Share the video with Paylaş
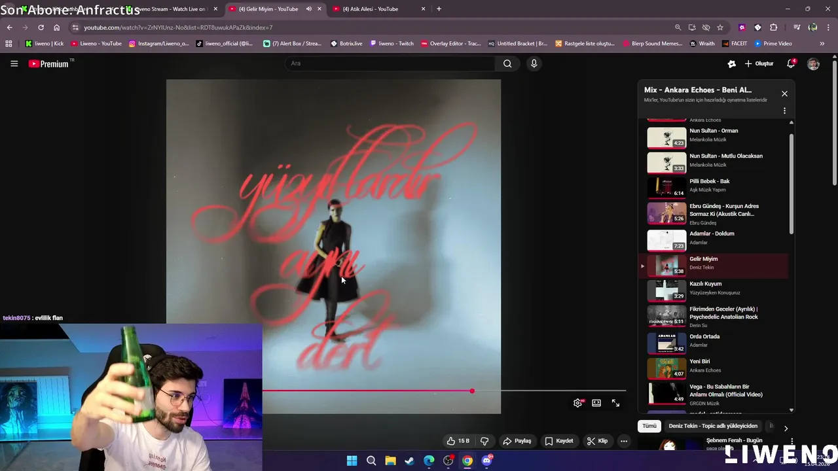 [x=517, y=441]
